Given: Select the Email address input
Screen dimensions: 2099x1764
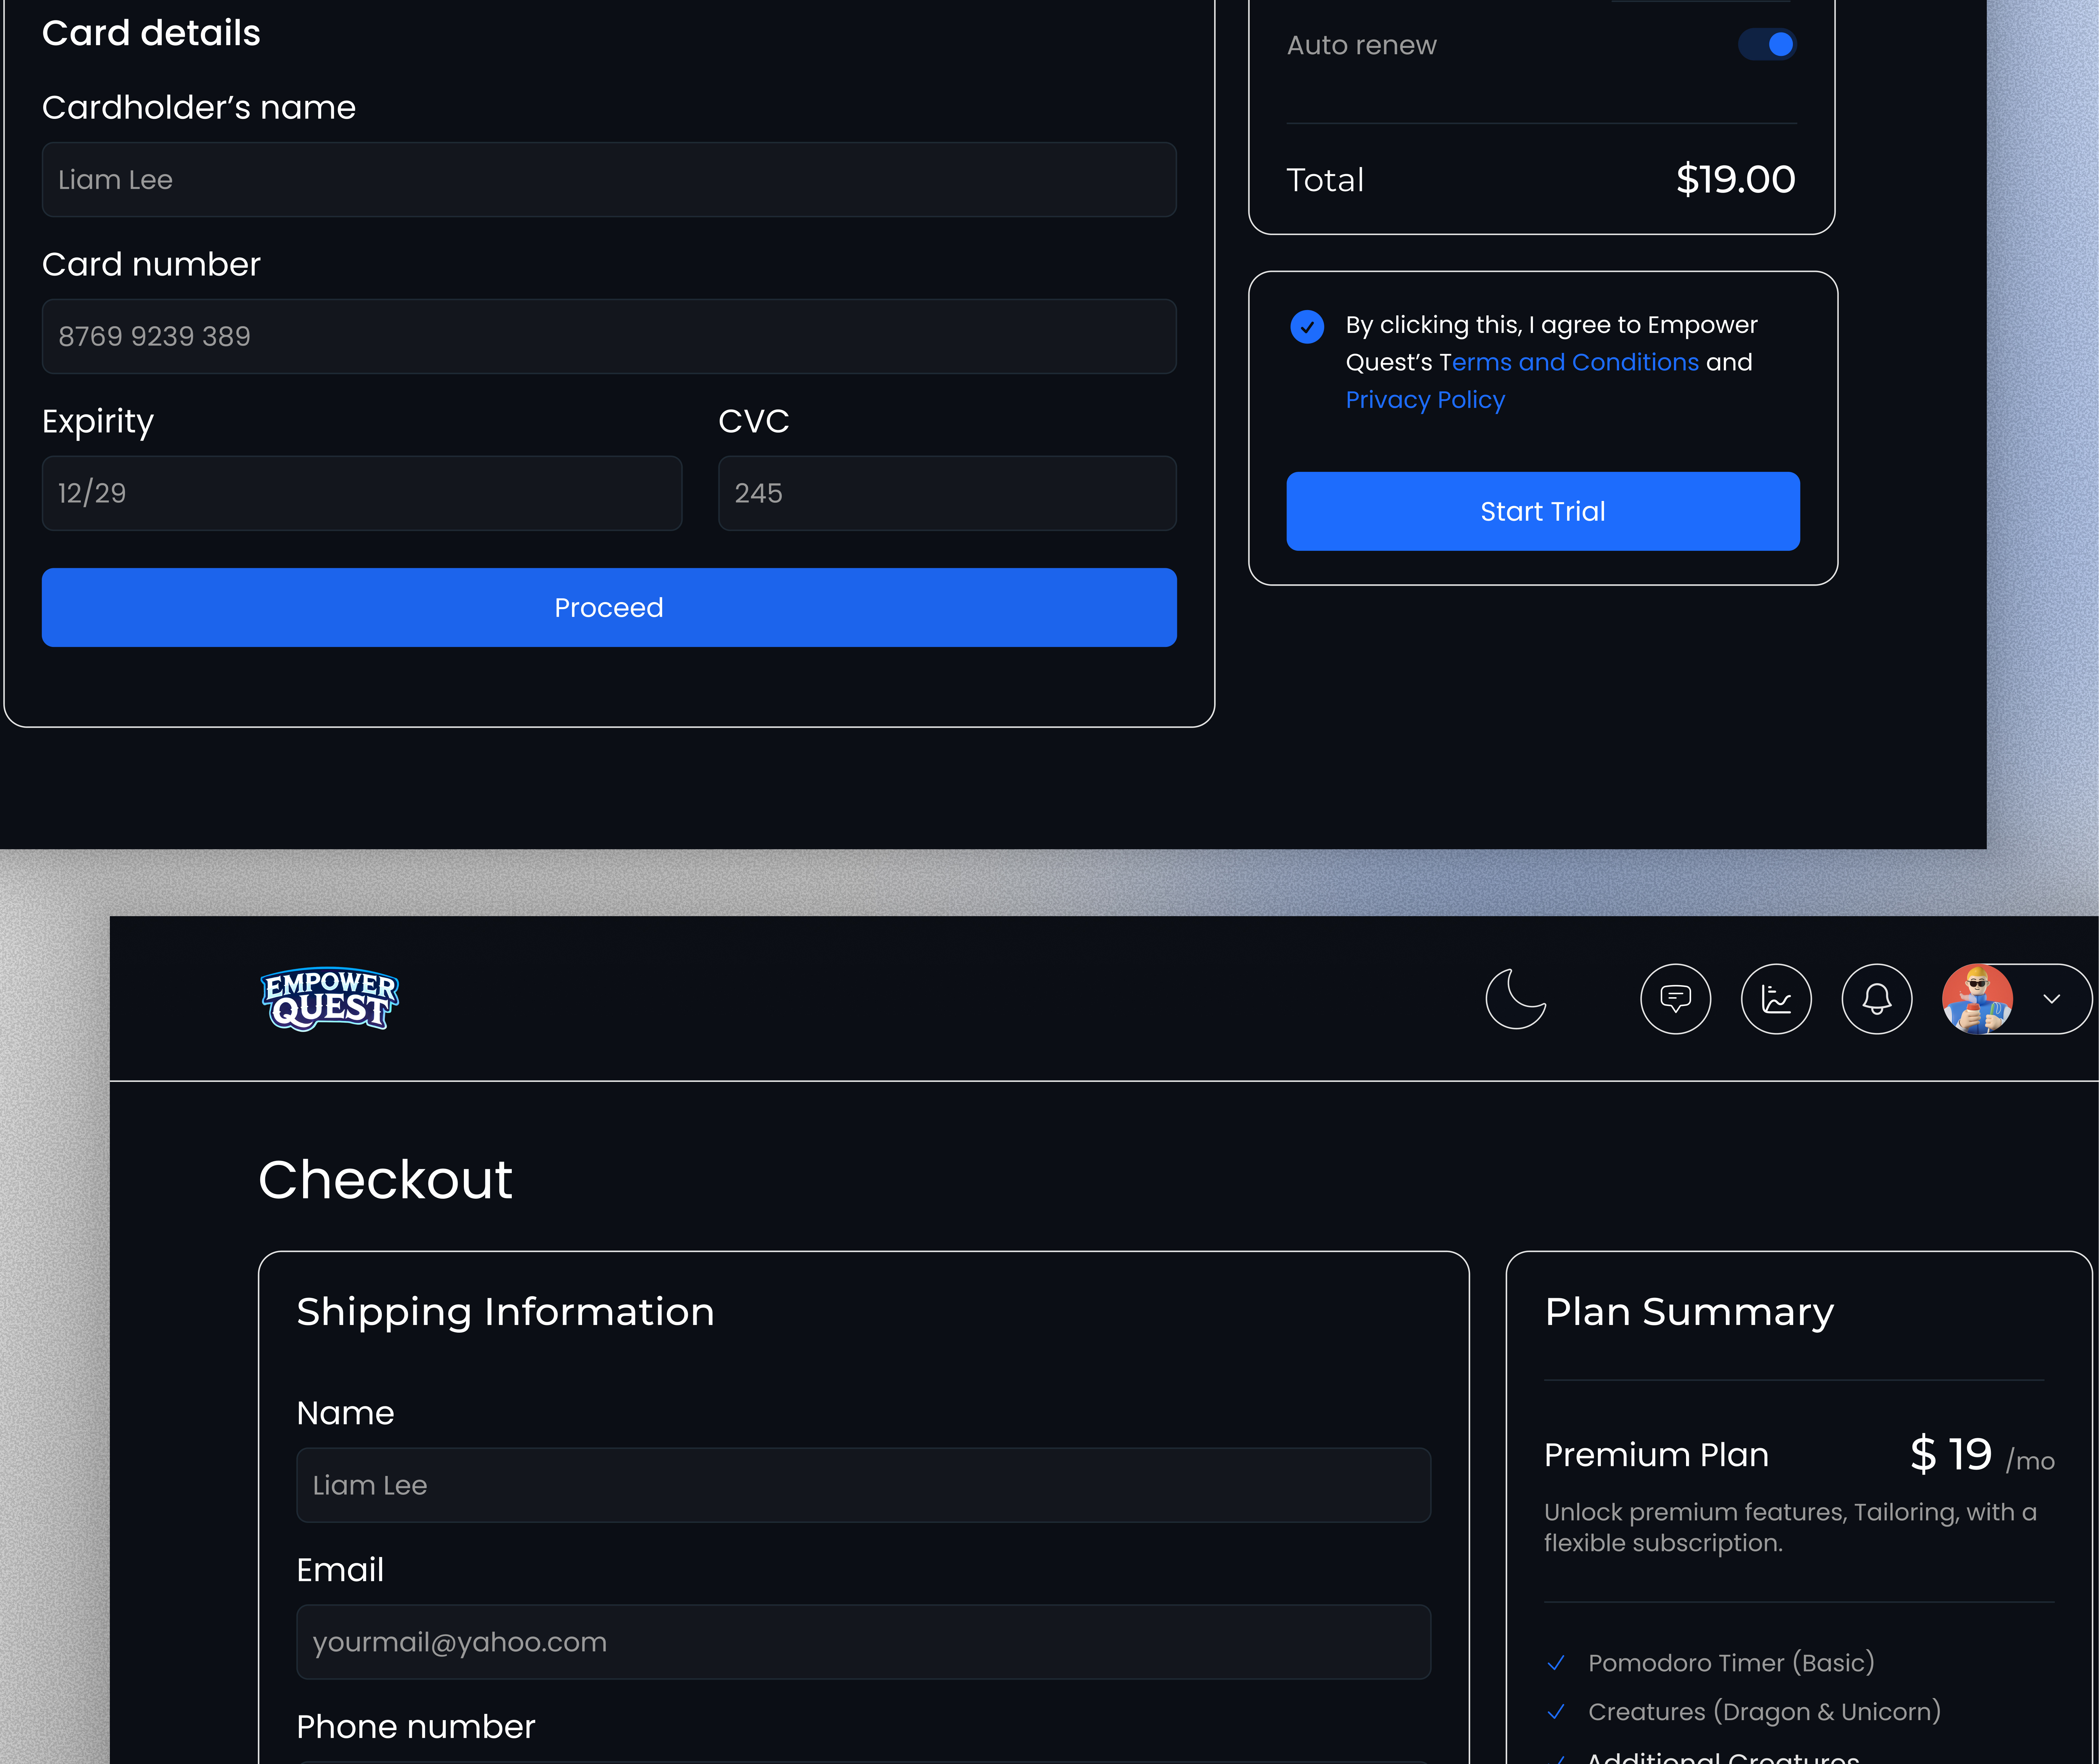Looking at the screenshot, I should pos(864,1641).
